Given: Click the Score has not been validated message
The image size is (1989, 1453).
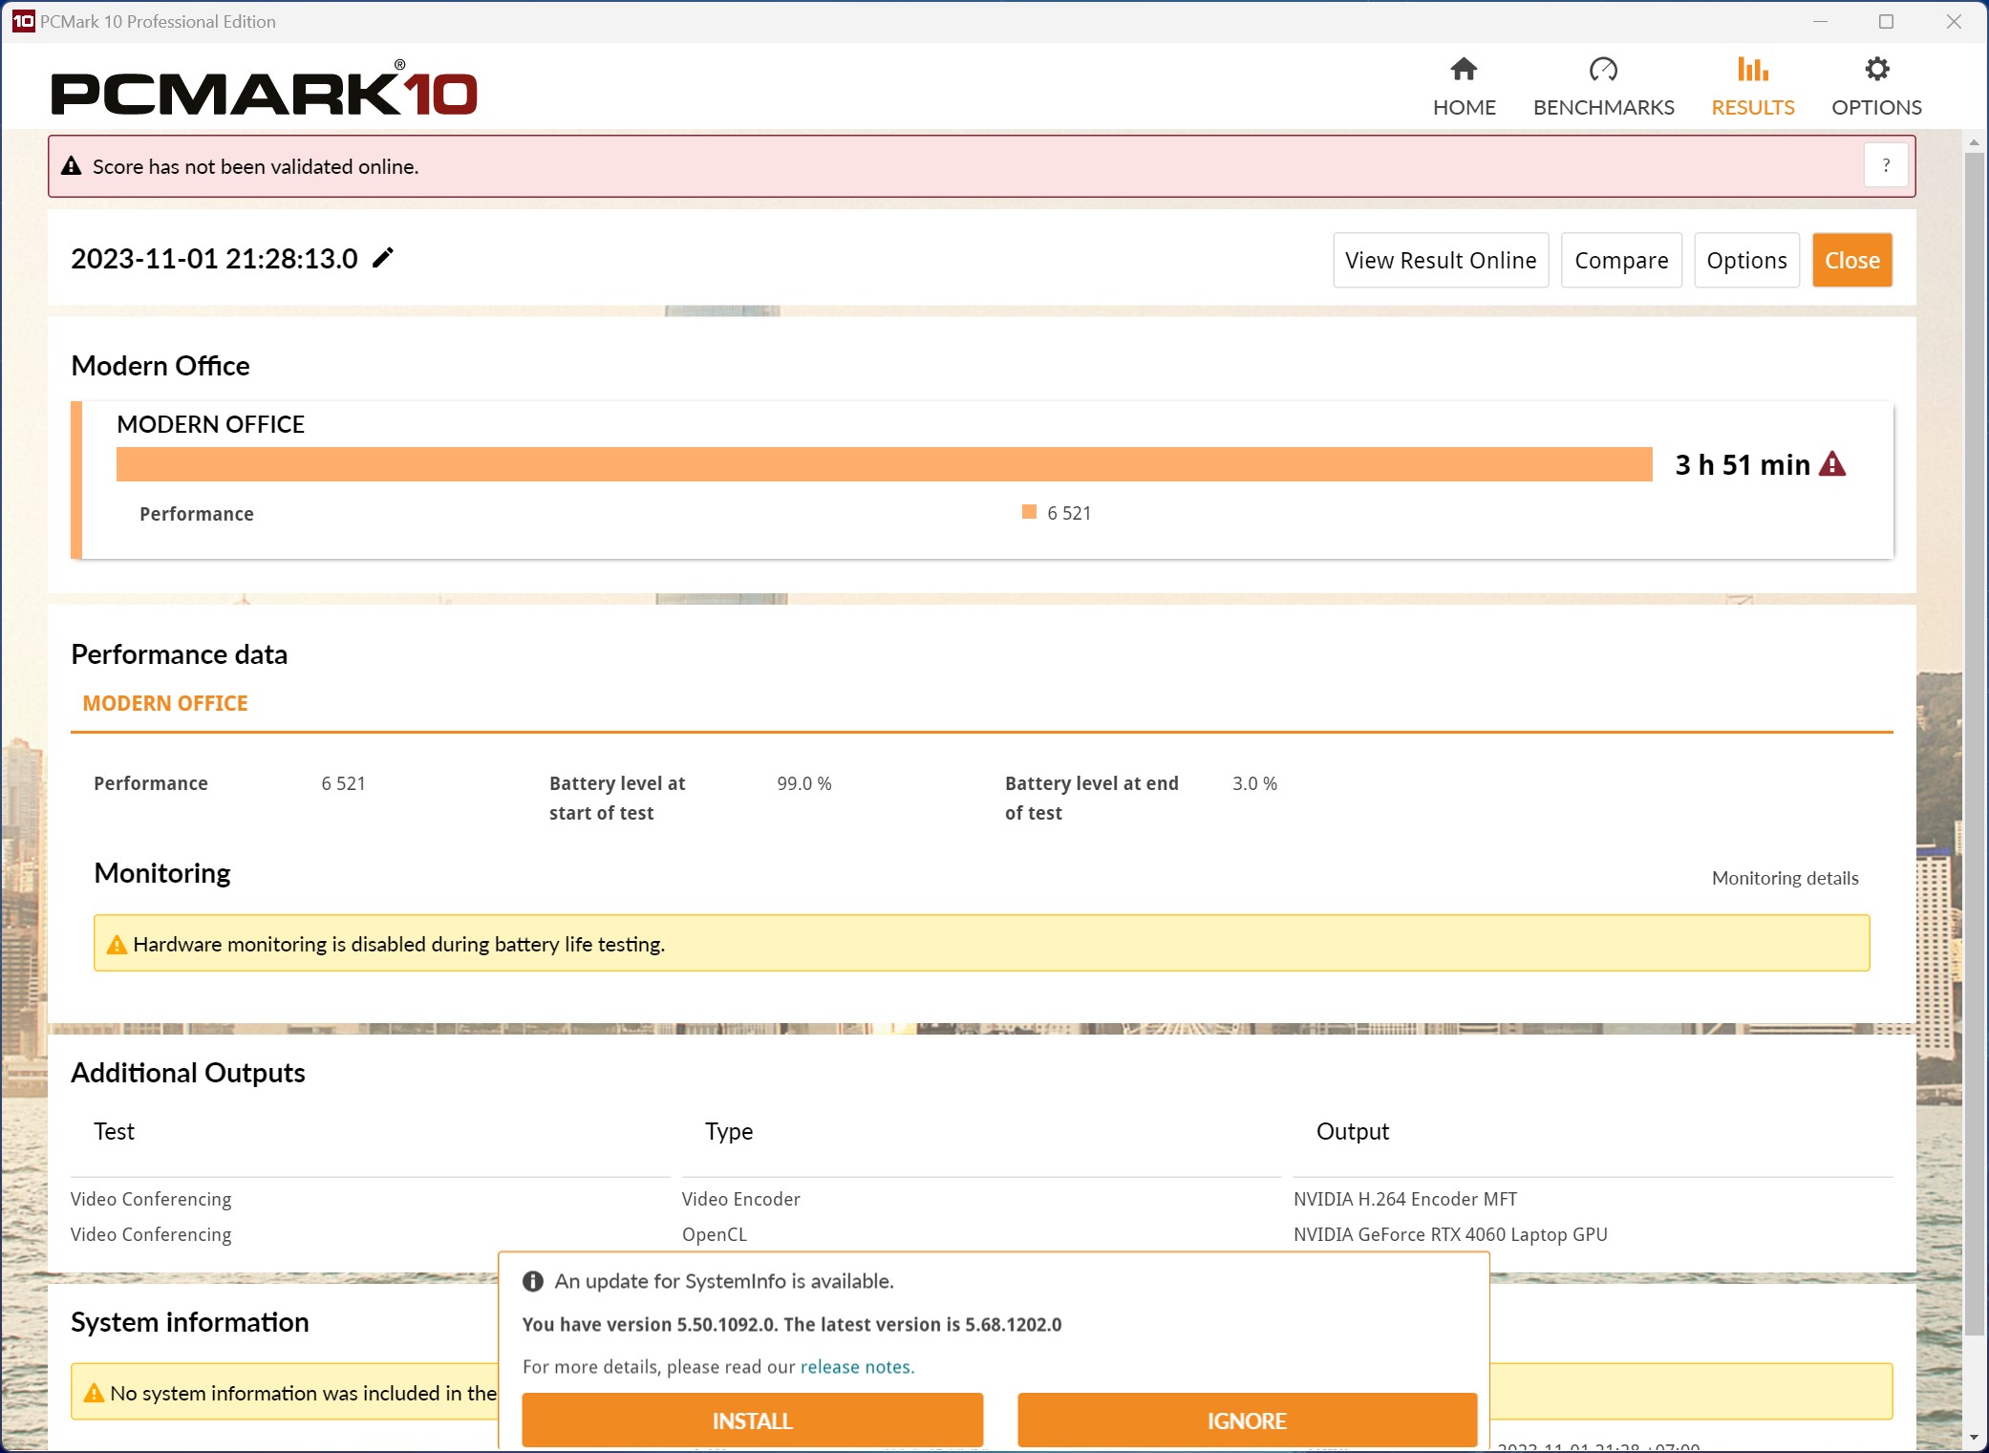Looking at the screenshot, I should 255,166.
